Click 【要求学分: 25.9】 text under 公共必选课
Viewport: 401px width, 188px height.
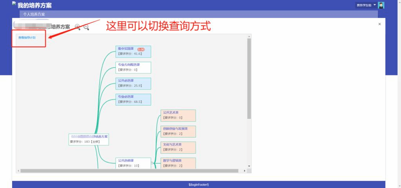pos(130,86)
